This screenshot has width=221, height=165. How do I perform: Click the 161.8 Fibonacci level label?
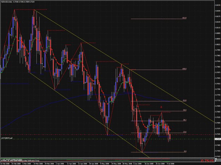184,18
